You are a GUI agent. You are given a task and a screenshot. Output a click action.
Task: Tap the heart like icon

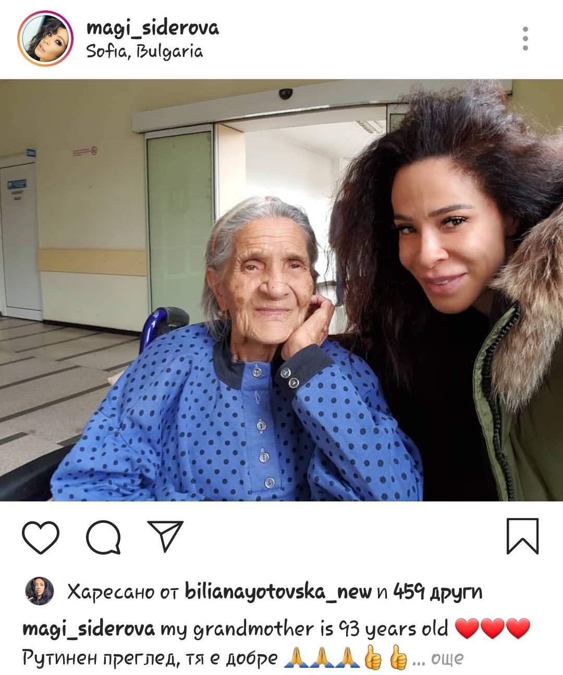coord(41,537)
